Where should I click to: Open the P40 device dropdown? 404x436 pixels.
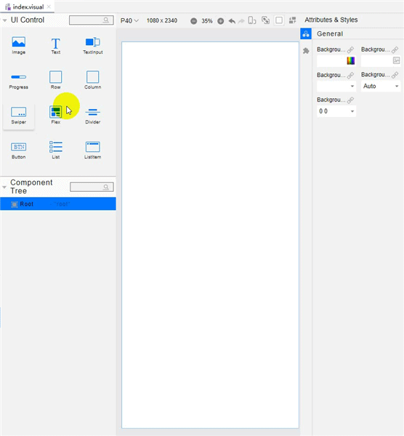click(x=129, y=21)
